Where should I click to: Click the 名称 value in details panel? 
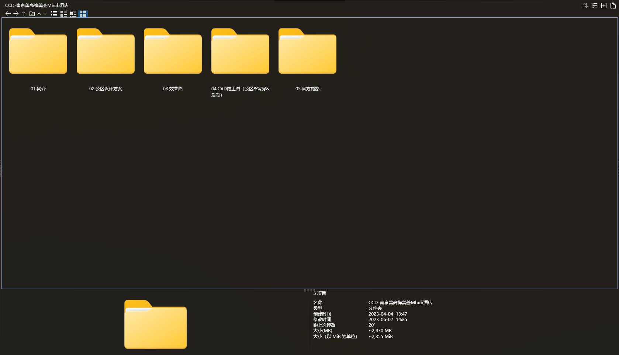(400, 303)
